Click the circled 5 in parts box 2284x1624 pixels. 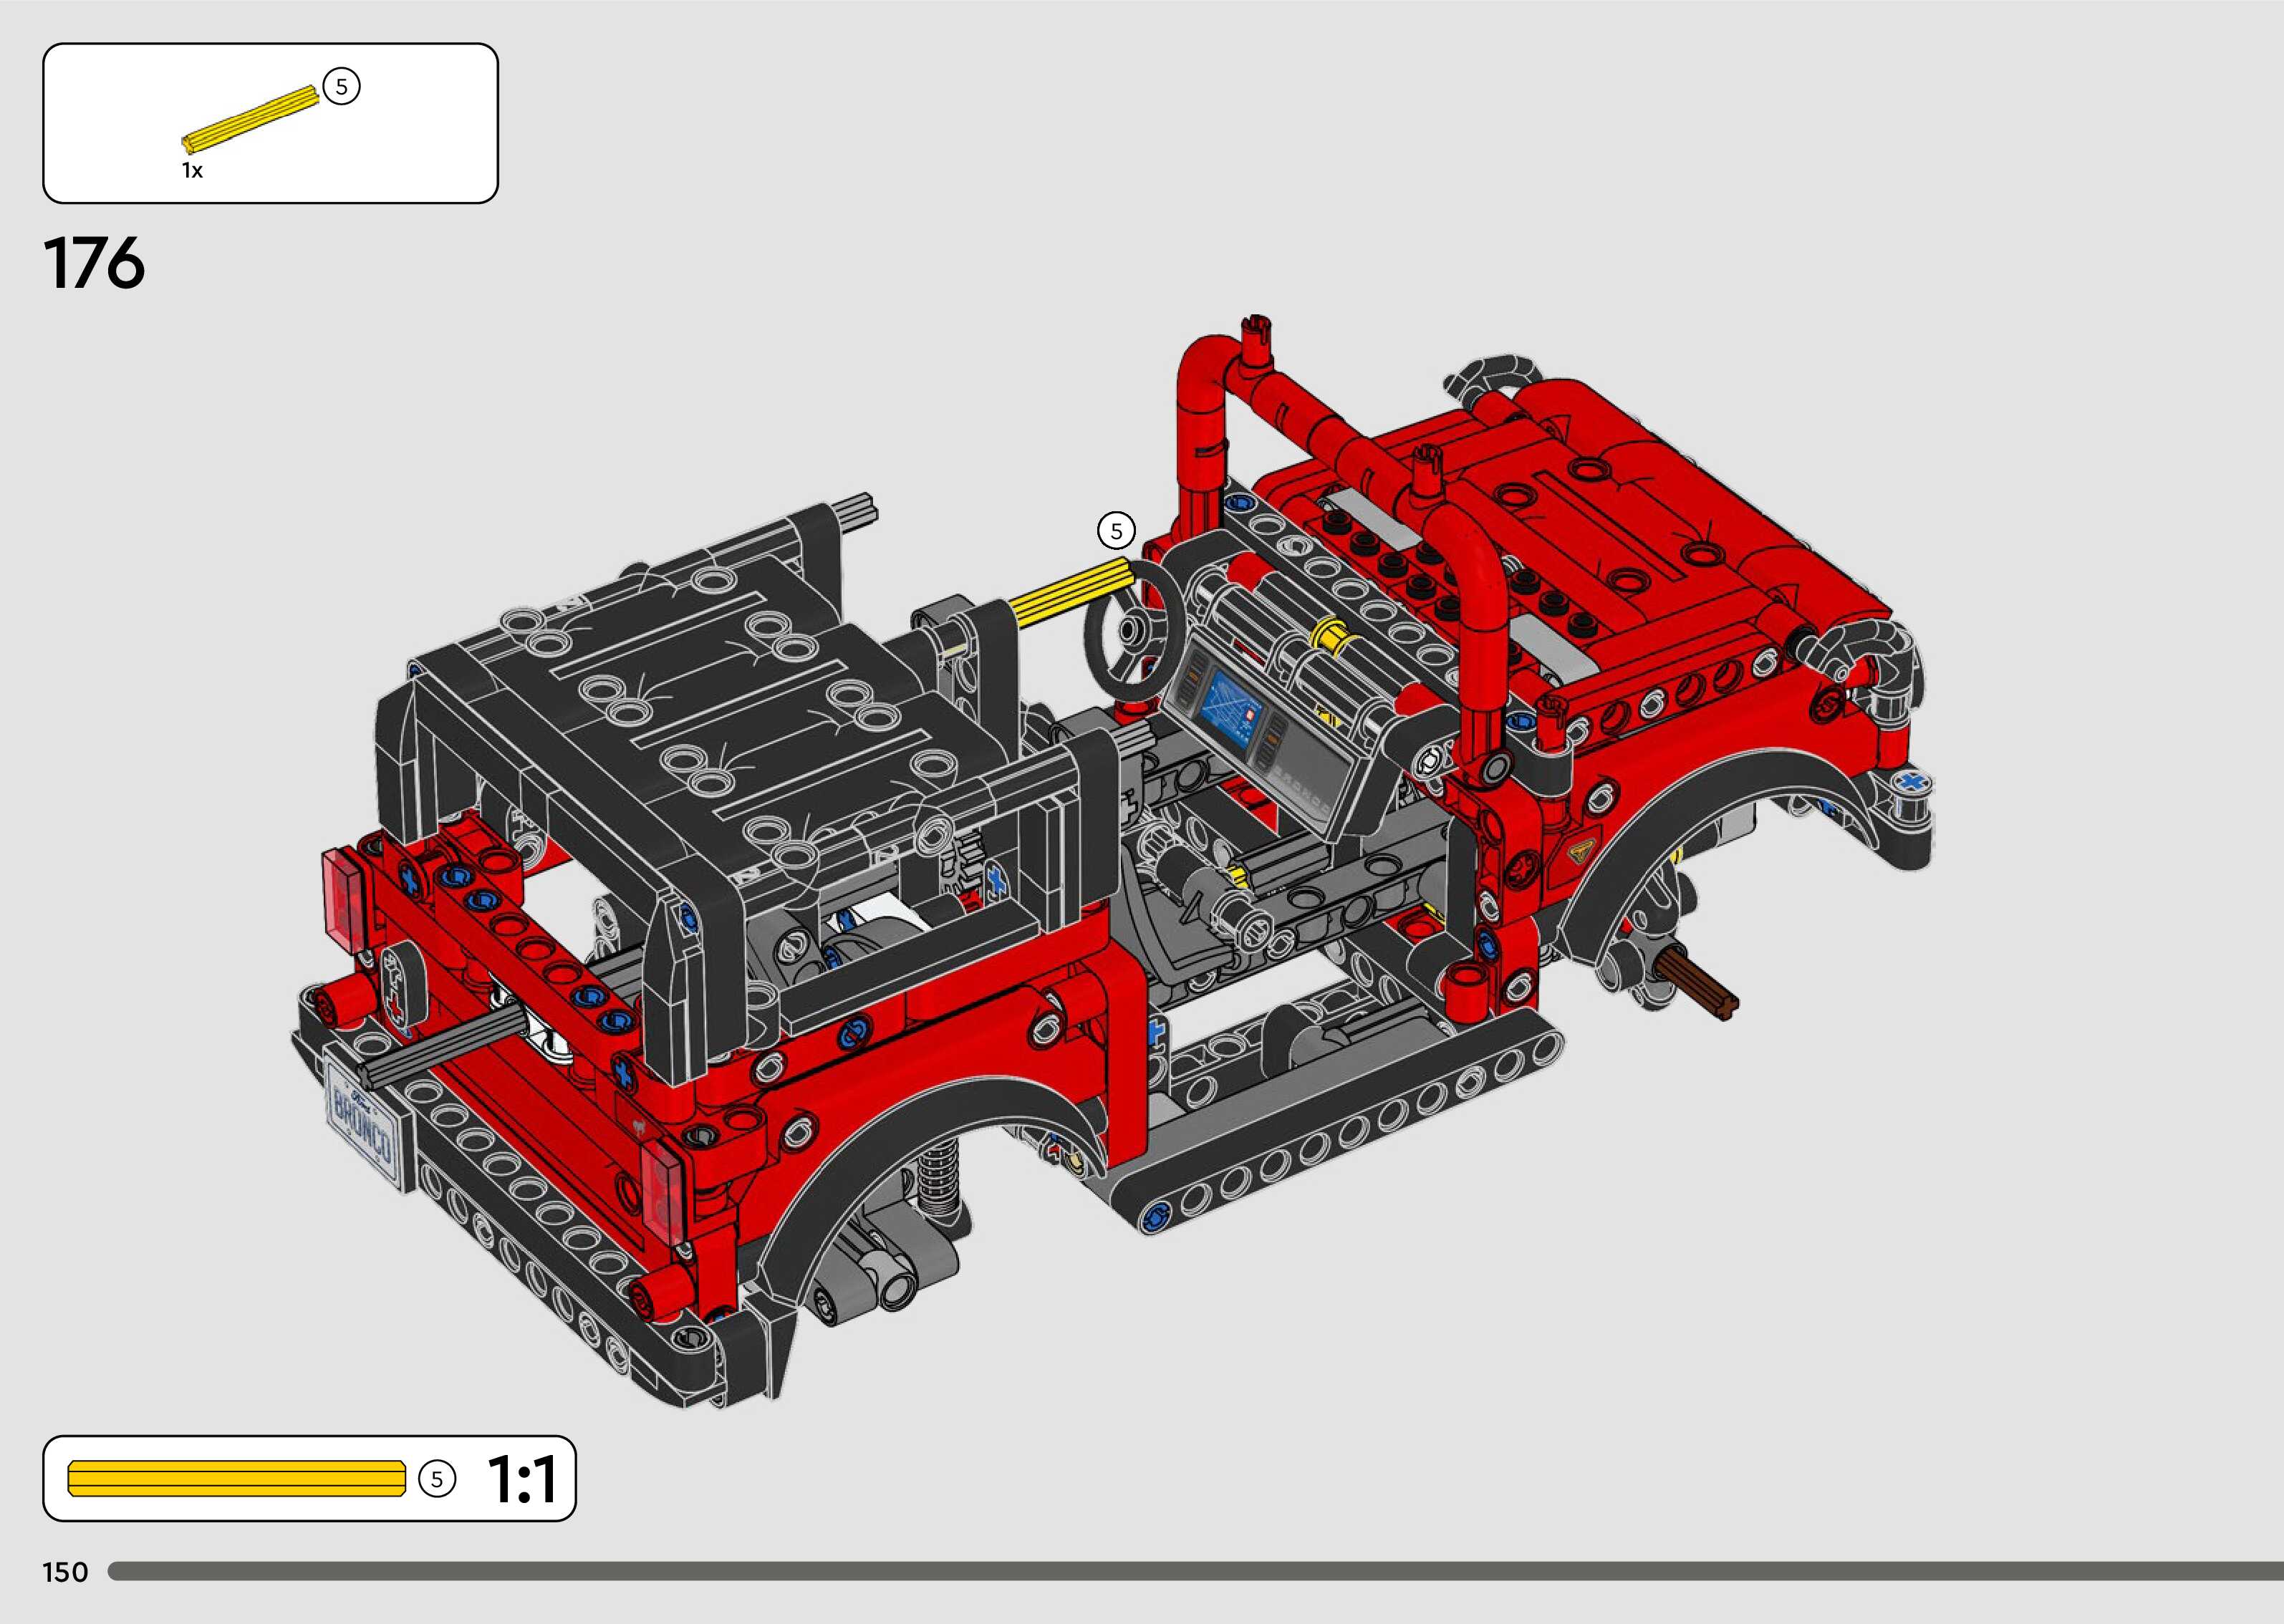click(x=341, y=87)
